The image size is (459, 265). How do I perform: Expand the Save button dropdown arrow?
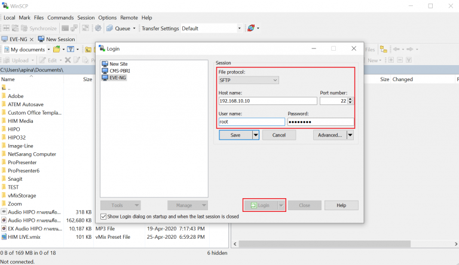tap(256, 135)
